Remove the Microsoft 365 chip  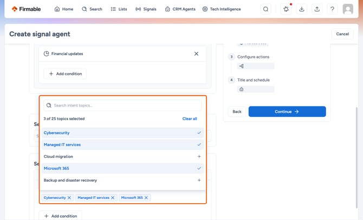146,198
